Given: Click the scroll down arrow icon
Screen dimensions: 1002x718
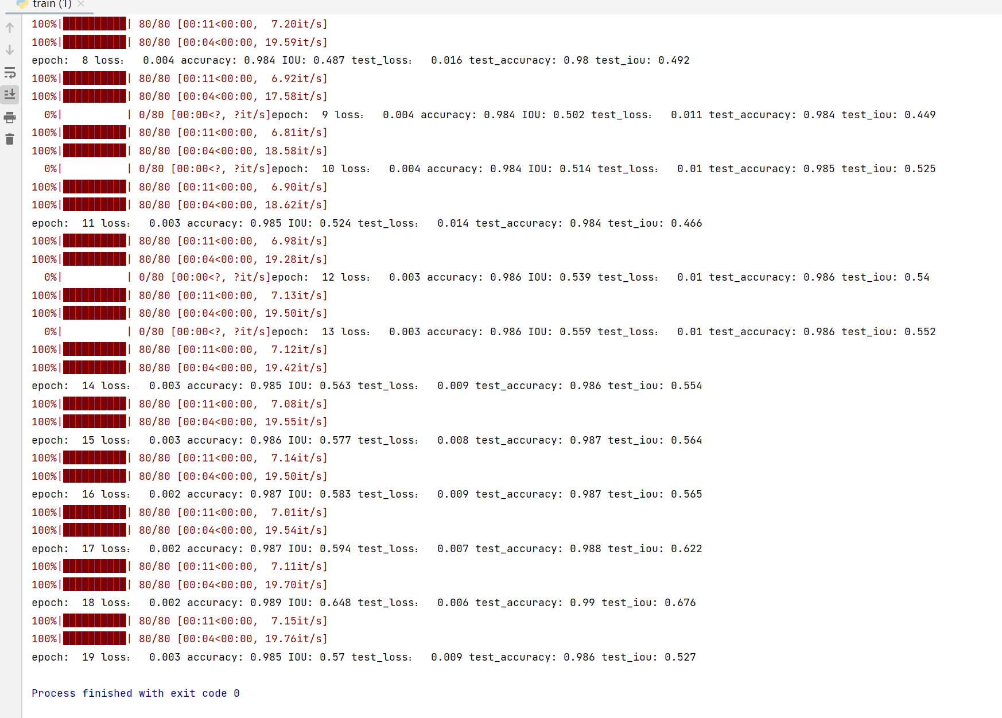Looking at the screenshot, I should coord(10,50).
